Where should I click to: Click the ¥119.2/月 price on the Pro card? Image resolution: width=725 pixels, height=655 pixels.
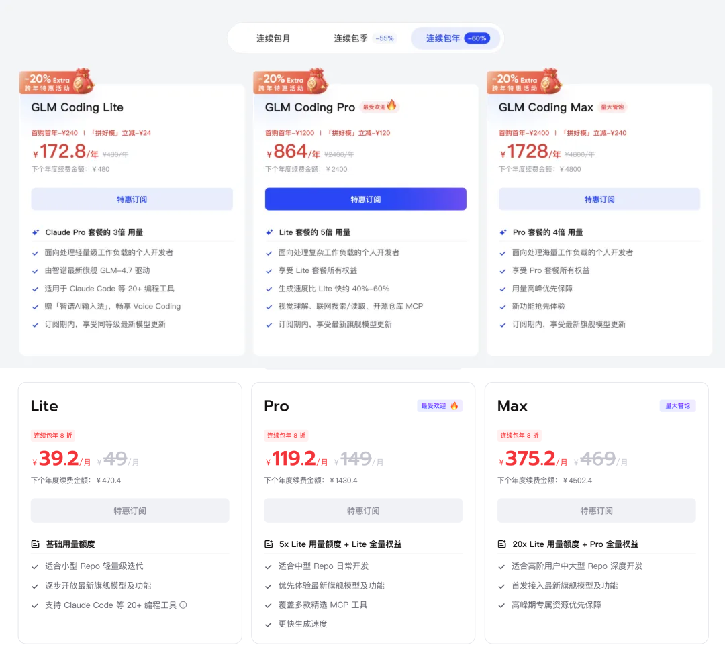(297, 459)
